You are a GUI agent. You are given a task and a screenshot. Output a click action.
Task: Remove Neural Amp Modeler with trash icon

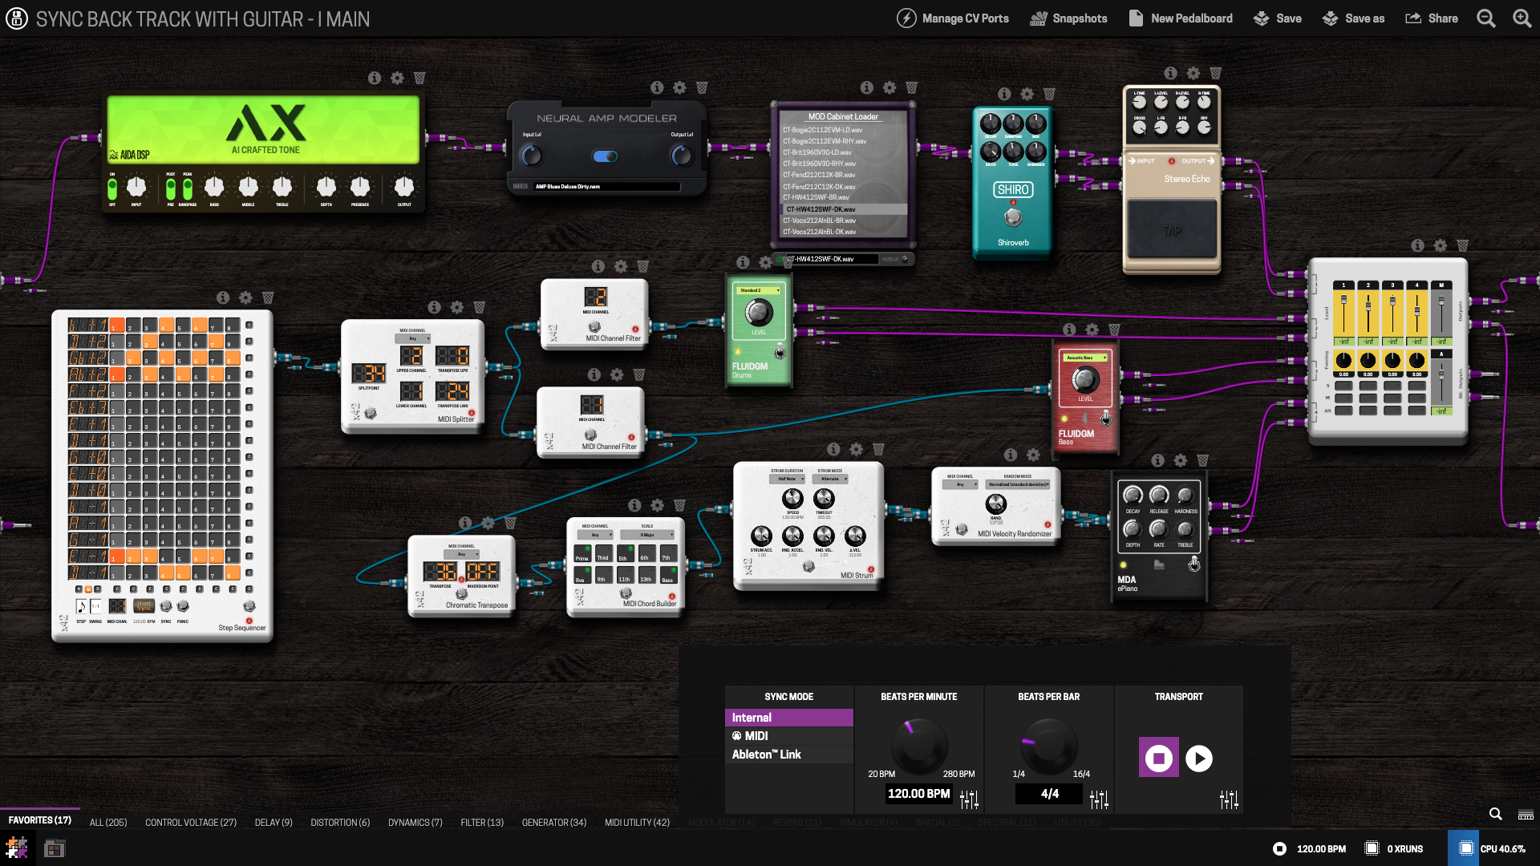702,87
